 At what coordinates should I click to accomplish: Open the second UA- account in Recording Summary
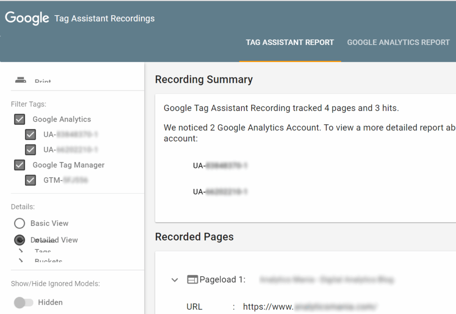point(220,192)
